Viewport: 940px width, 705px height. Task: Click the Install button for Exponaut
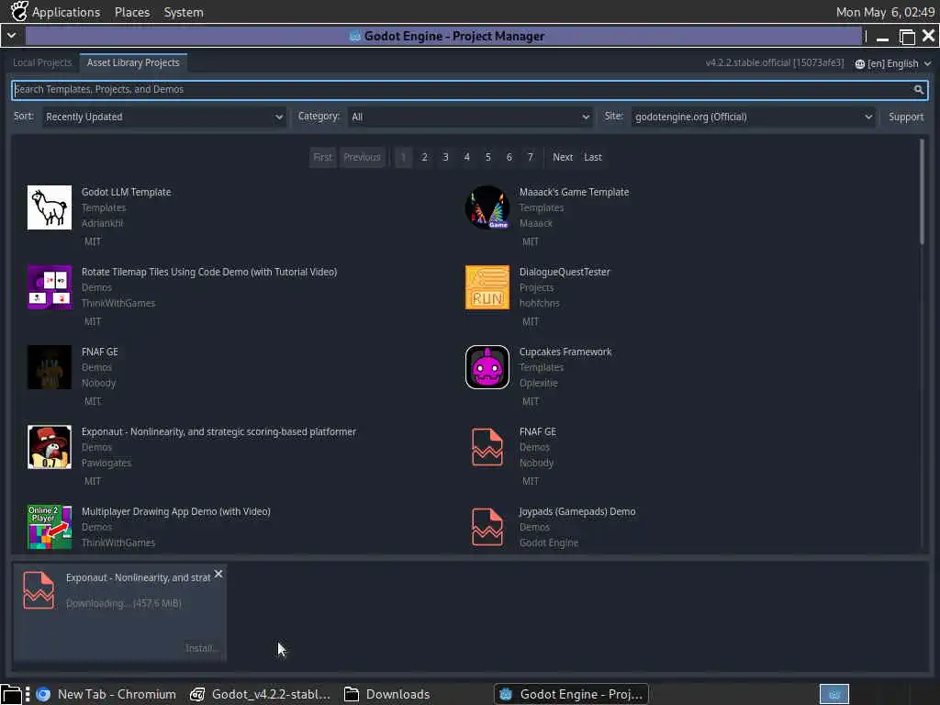tap(202, 648)
